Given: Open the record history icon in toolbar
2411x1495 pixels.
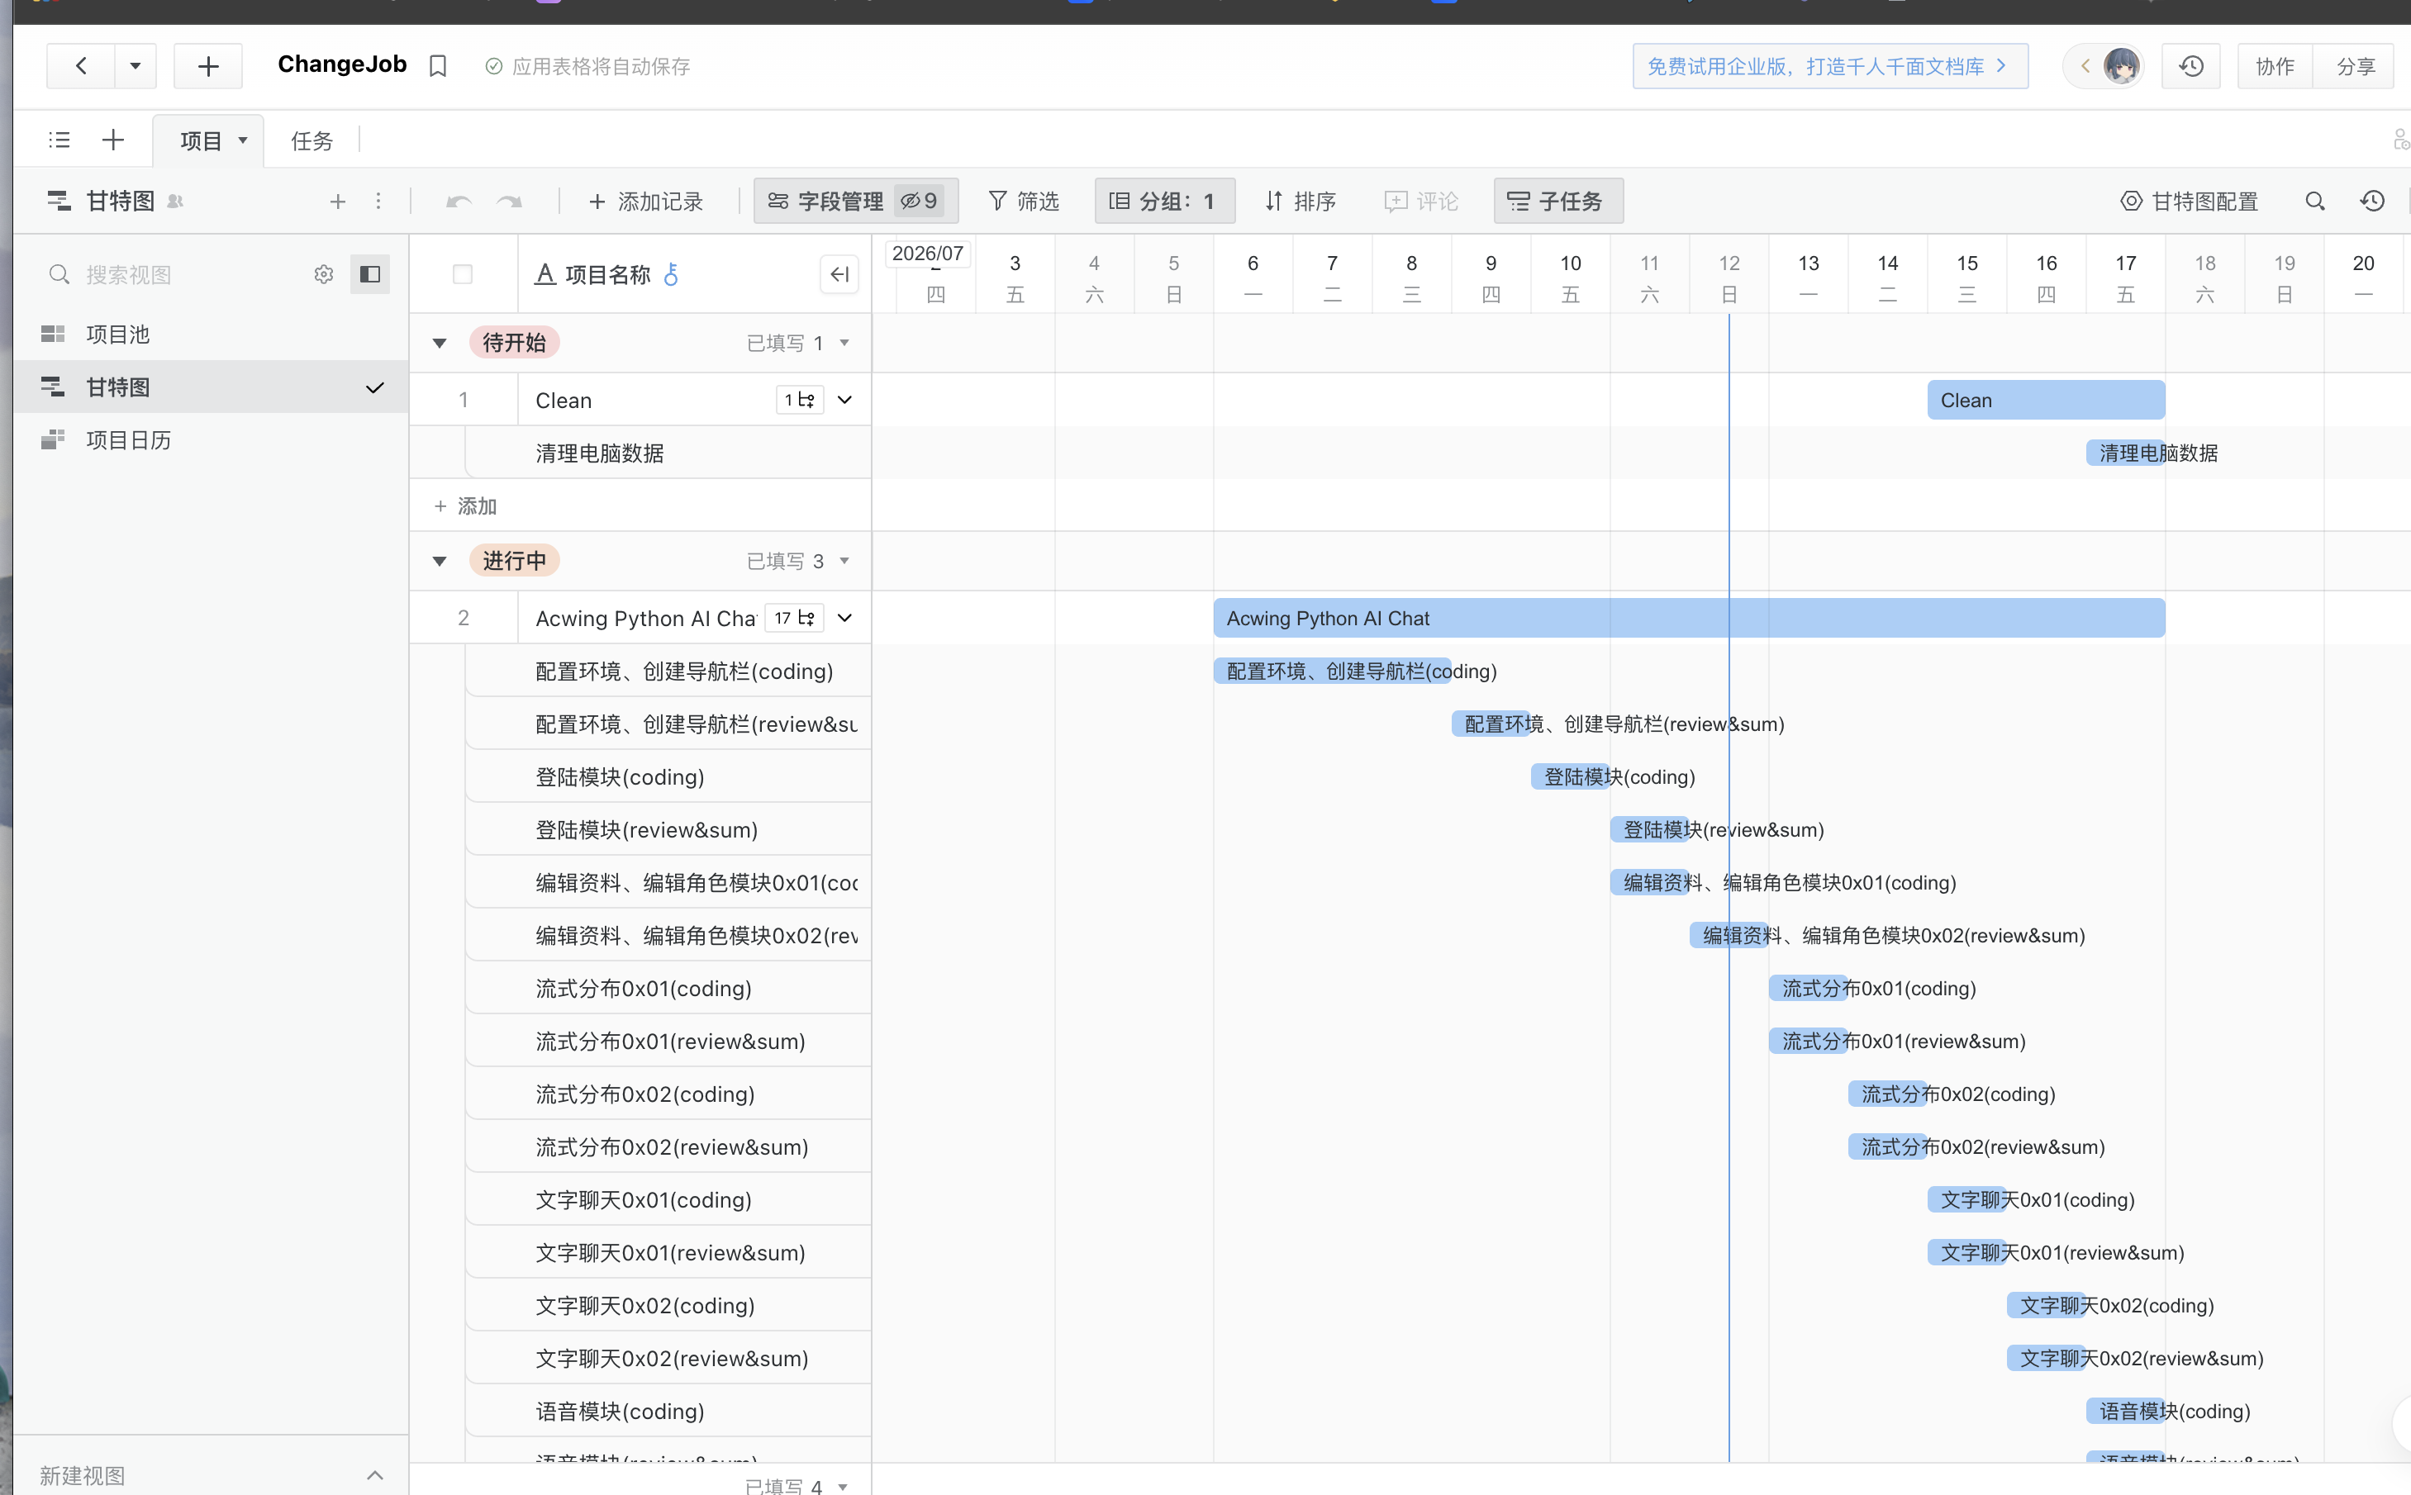Looking at the screenshot, I should tap(2372, 202).
